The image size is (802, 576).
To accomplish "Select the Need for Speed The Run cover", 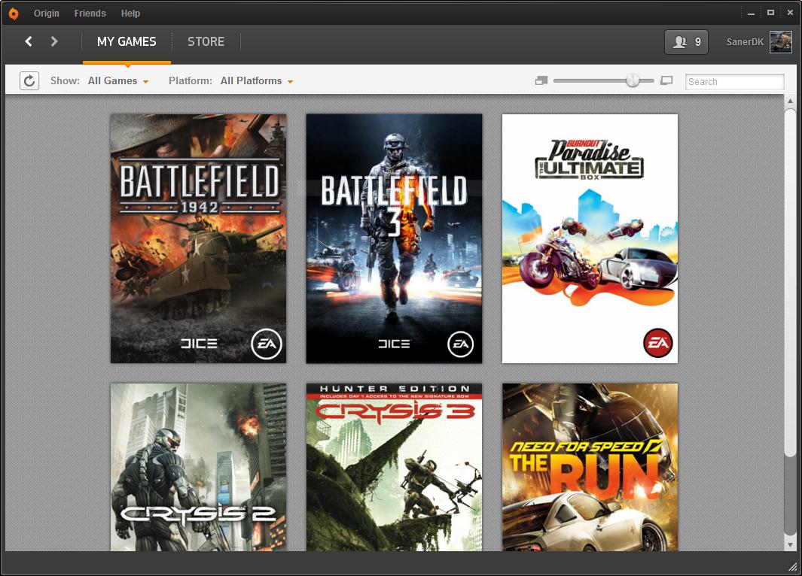I will 590,467.
